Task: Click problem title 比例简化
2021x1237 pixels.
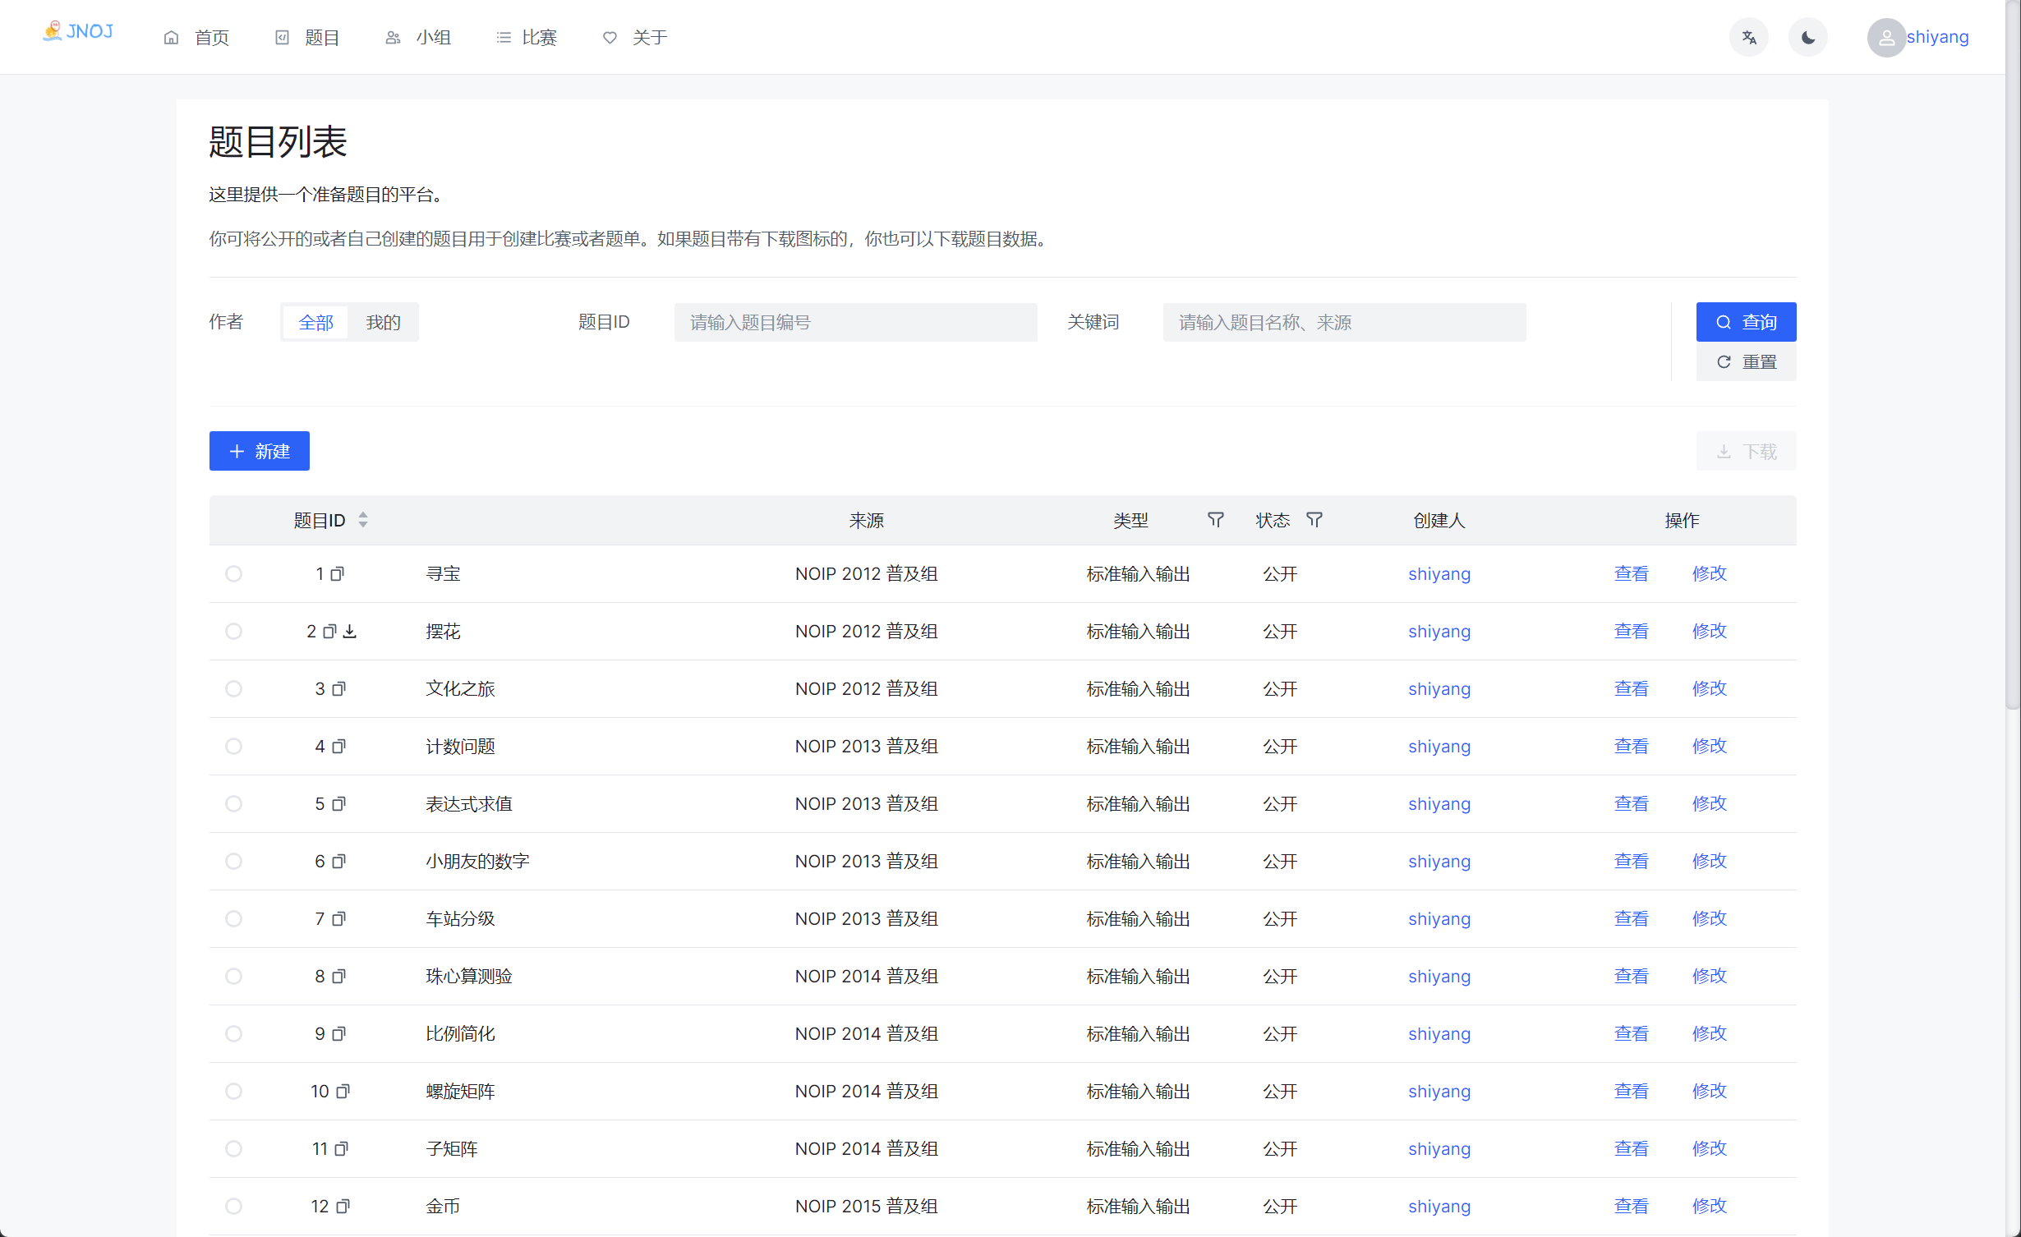Action: pyautogui.click(x=460, y=1033)
